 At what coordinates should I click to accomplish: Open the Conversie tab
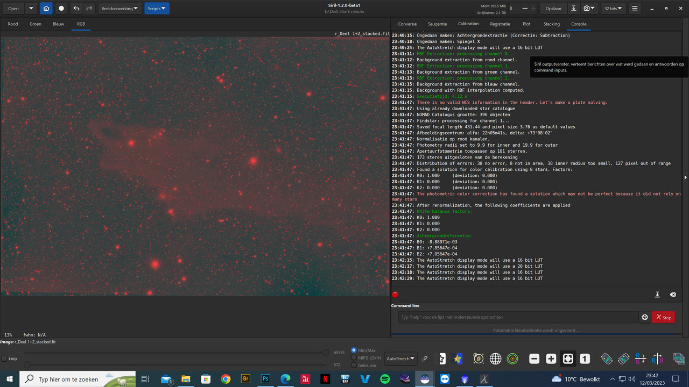pos(407,24)
